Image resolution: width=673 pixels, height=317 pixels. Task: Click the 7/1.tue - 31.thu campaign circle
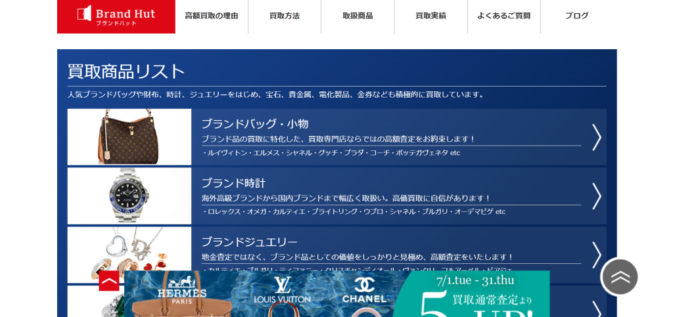471,294
